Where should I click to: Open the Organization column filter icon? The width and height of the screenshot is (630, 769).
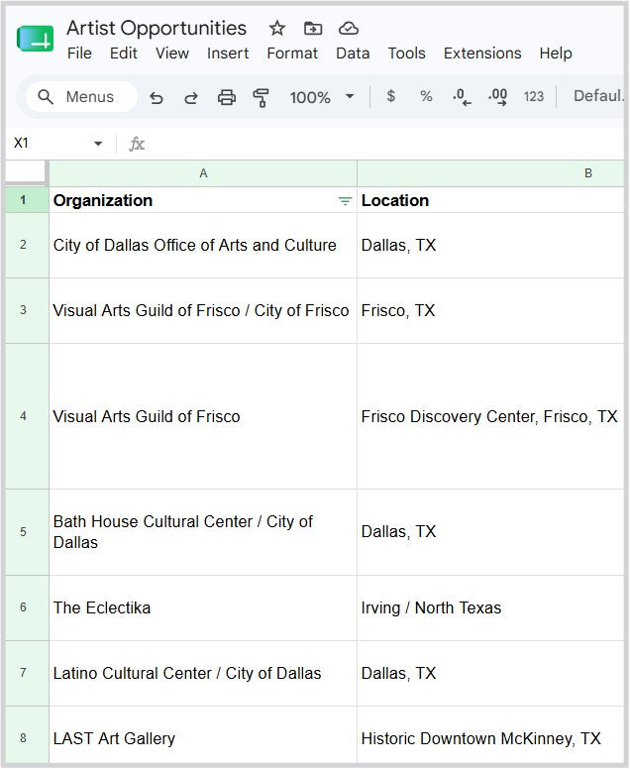click(345, 200)
